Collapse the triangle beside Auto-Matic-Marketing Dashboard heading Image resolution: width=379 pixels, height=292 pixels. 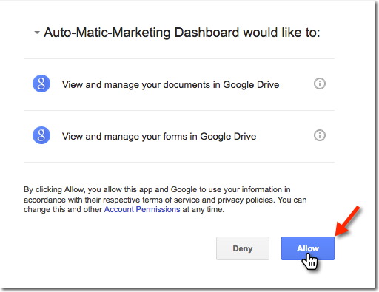coord(37,33)
